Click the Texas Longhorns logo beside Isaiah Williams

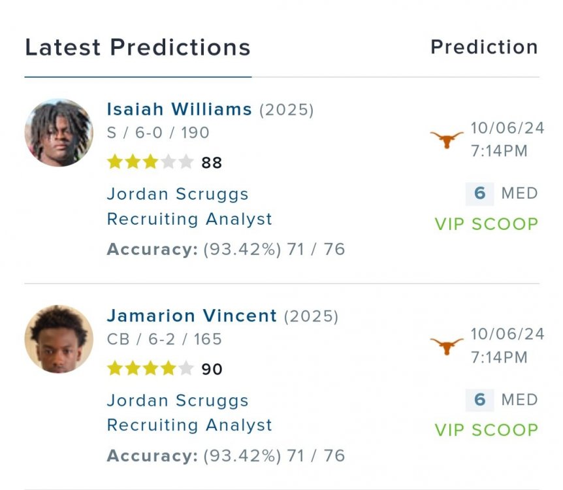(447, 139)
